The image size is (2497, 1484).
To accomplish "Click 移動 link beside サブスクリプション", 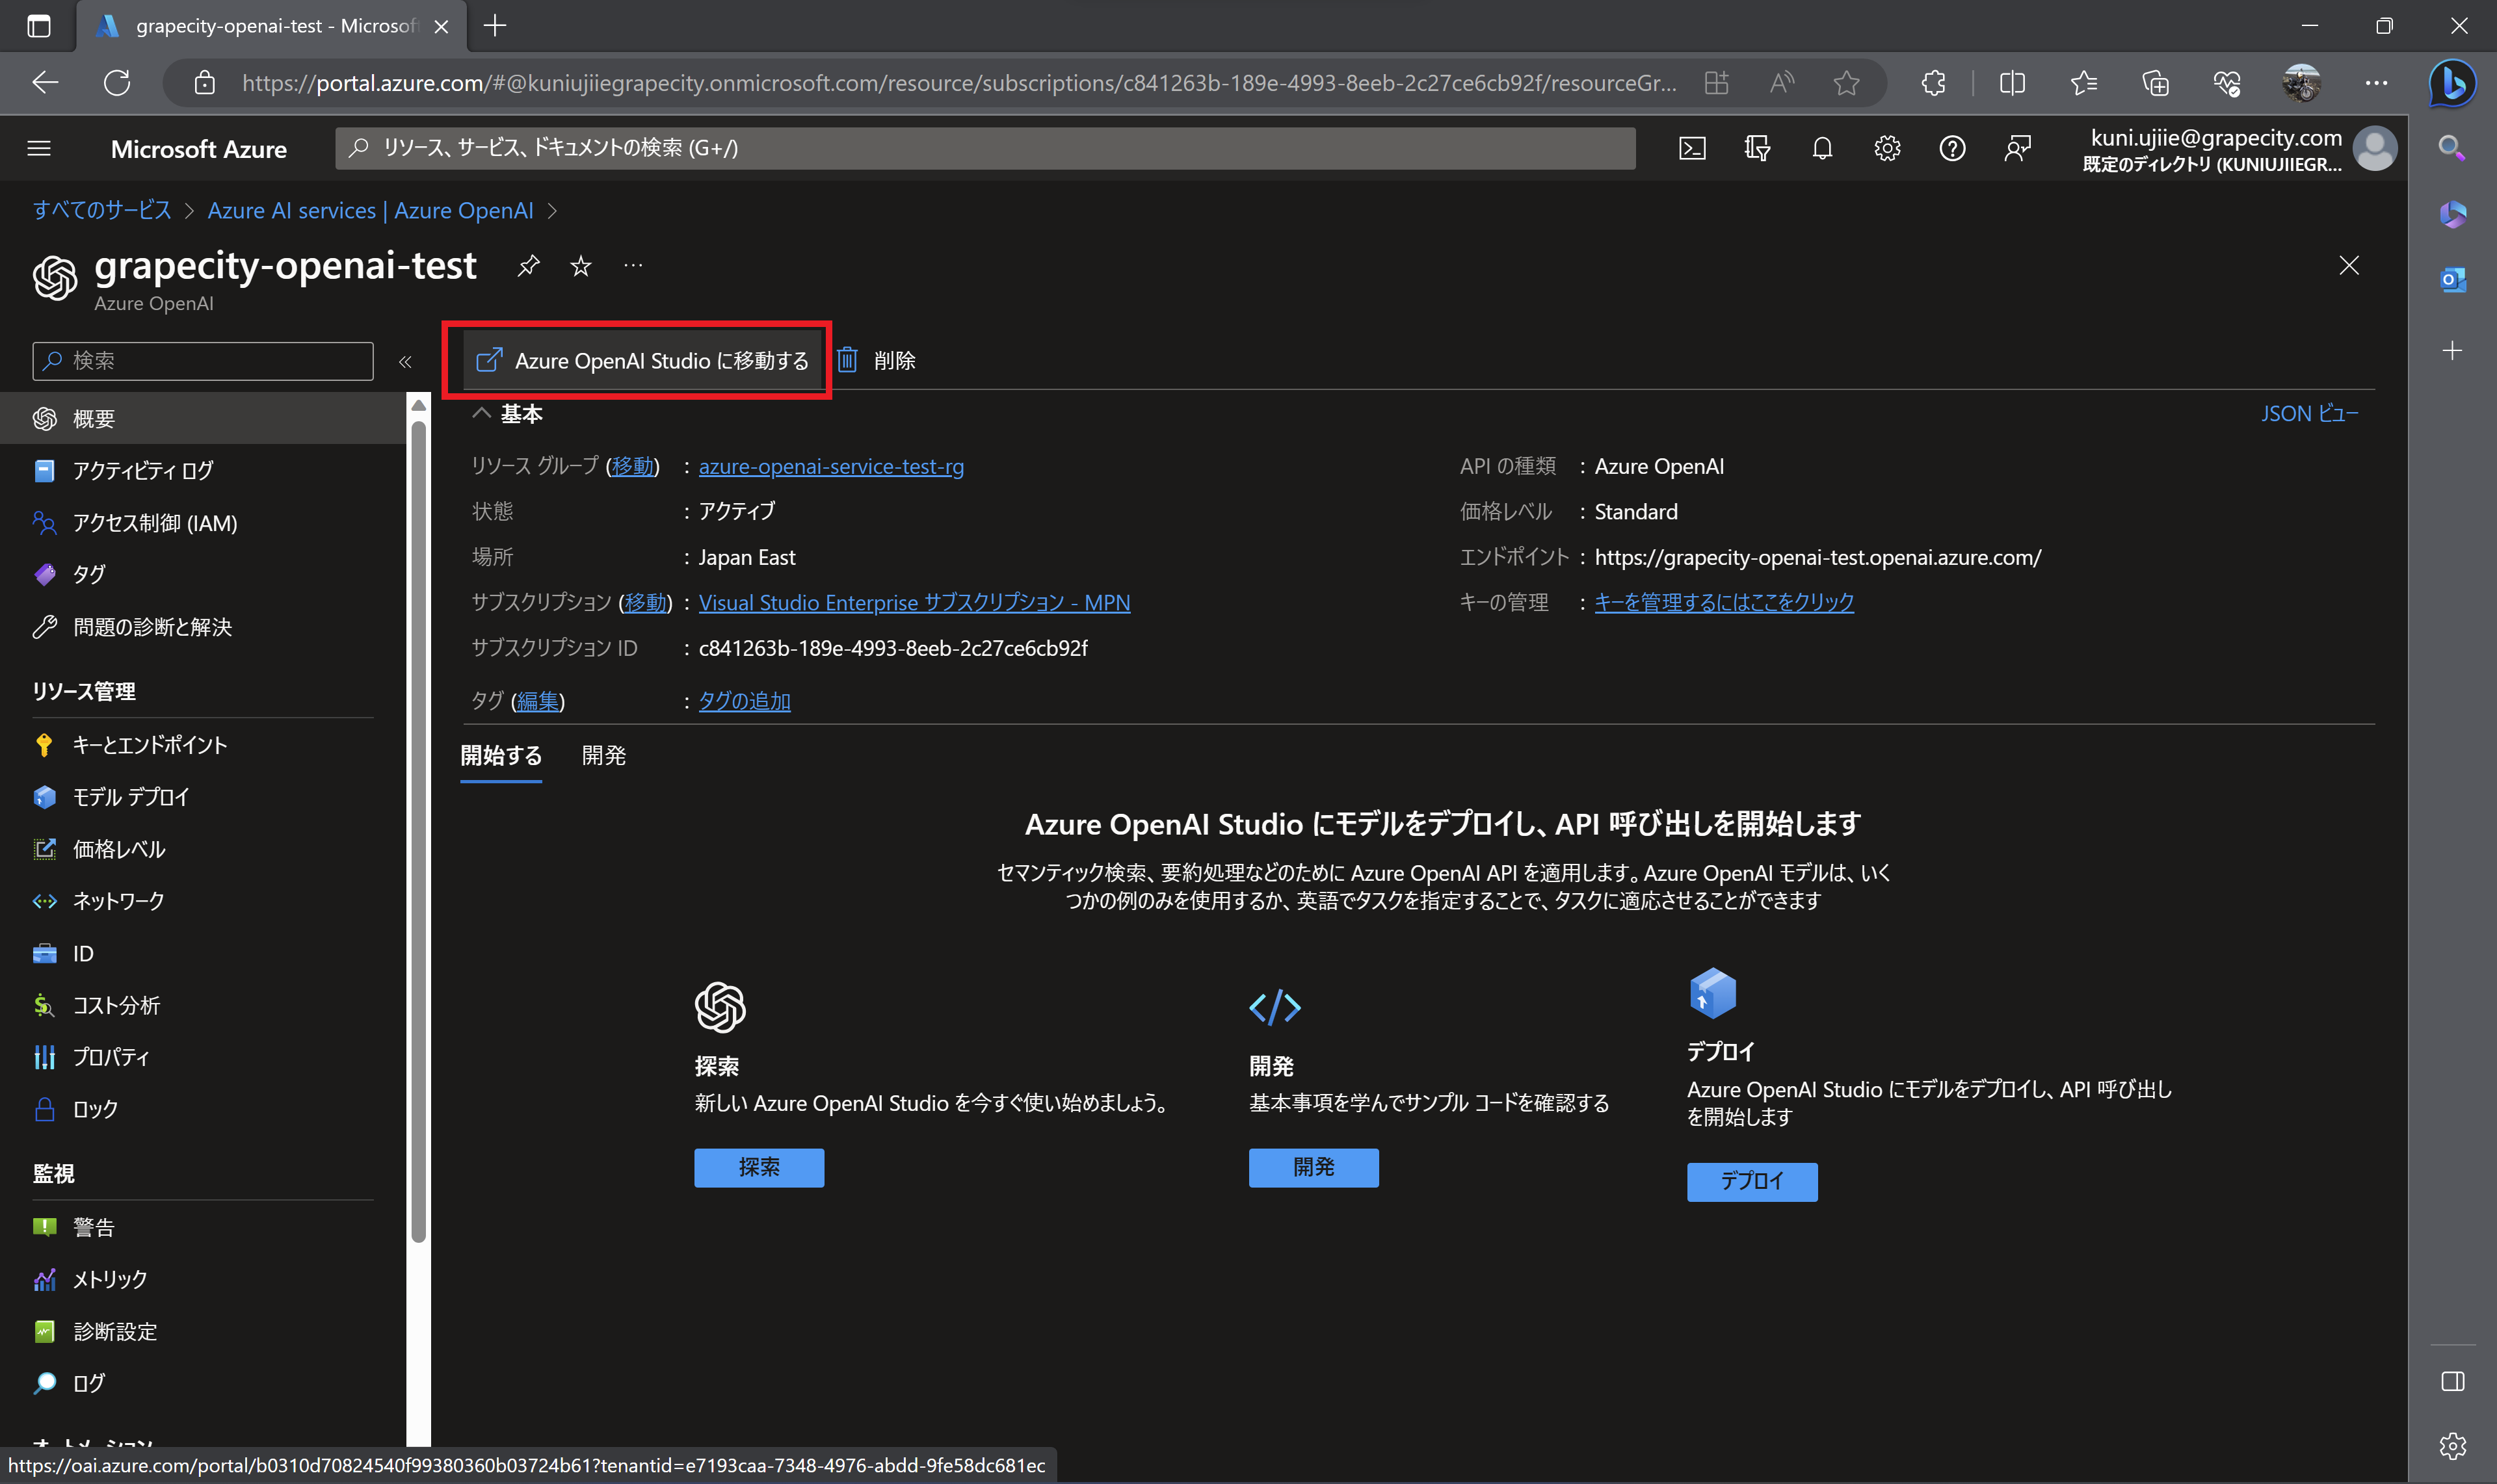I will coord(645,602).
